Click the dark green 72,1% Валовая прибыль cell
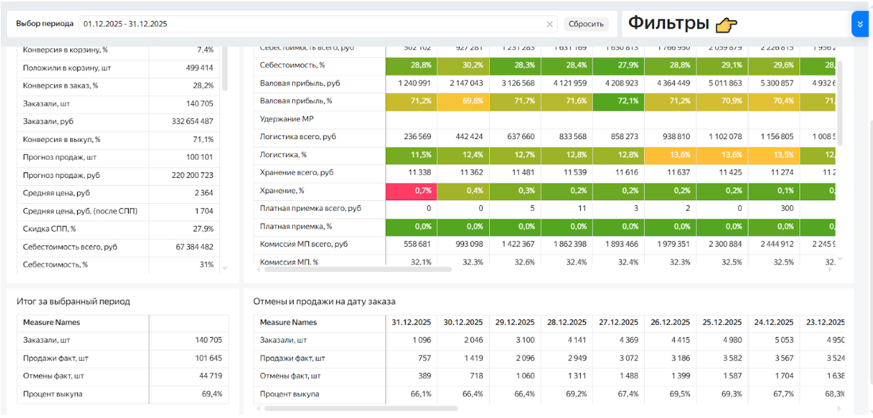 coord(618,101)
